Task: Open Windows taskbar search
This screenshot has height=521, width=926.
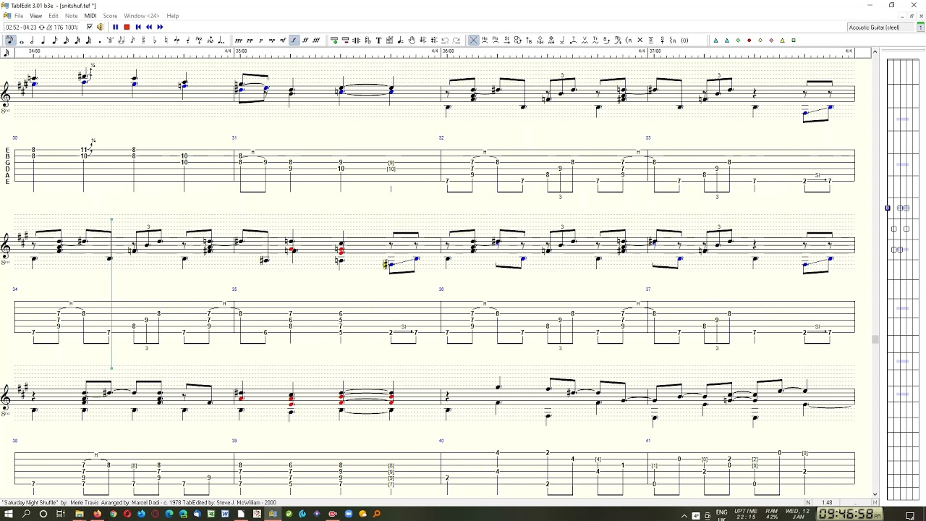Action: click(26, 514)
